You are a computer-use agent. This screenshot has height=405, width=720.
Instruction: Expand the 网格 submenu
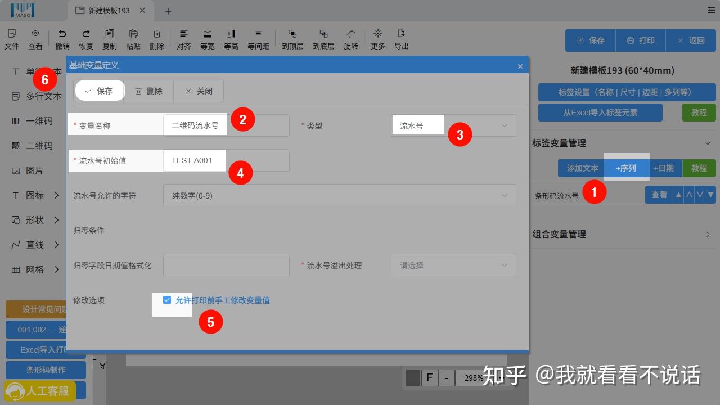(56, 269)
